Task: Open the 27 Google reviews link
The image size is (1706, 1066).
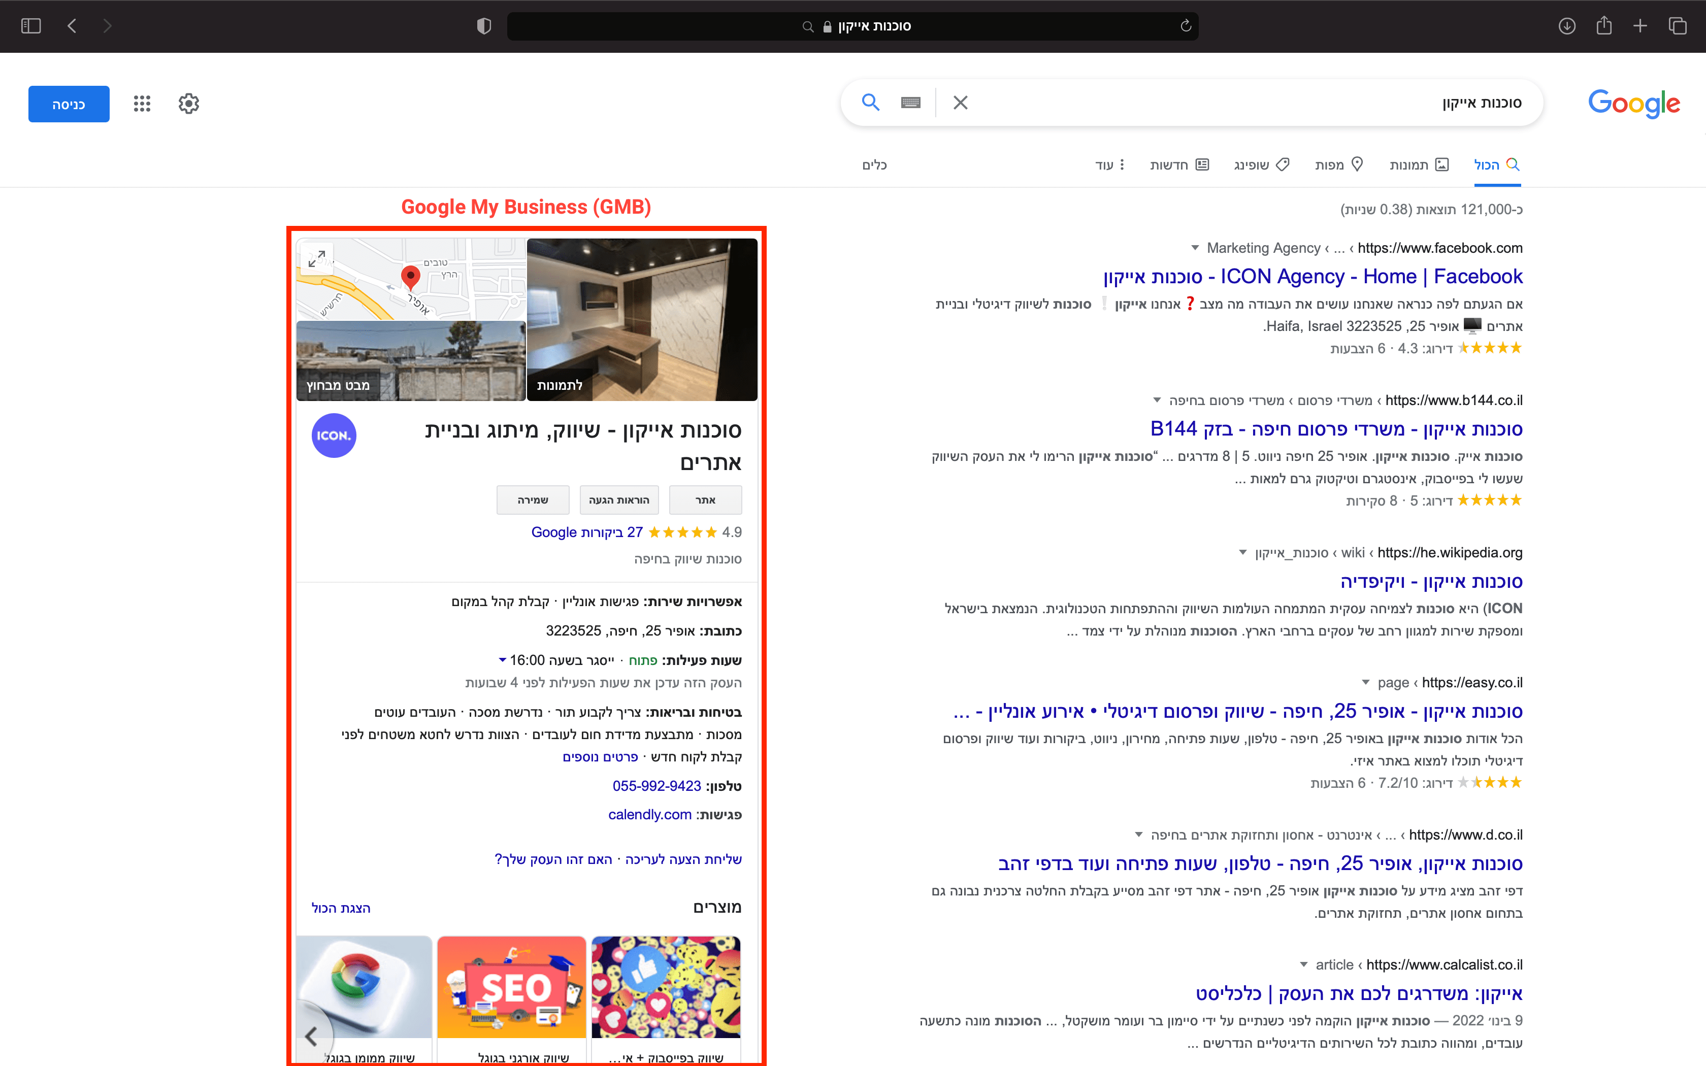Action: pyautogui.click(x=586, y=532)
